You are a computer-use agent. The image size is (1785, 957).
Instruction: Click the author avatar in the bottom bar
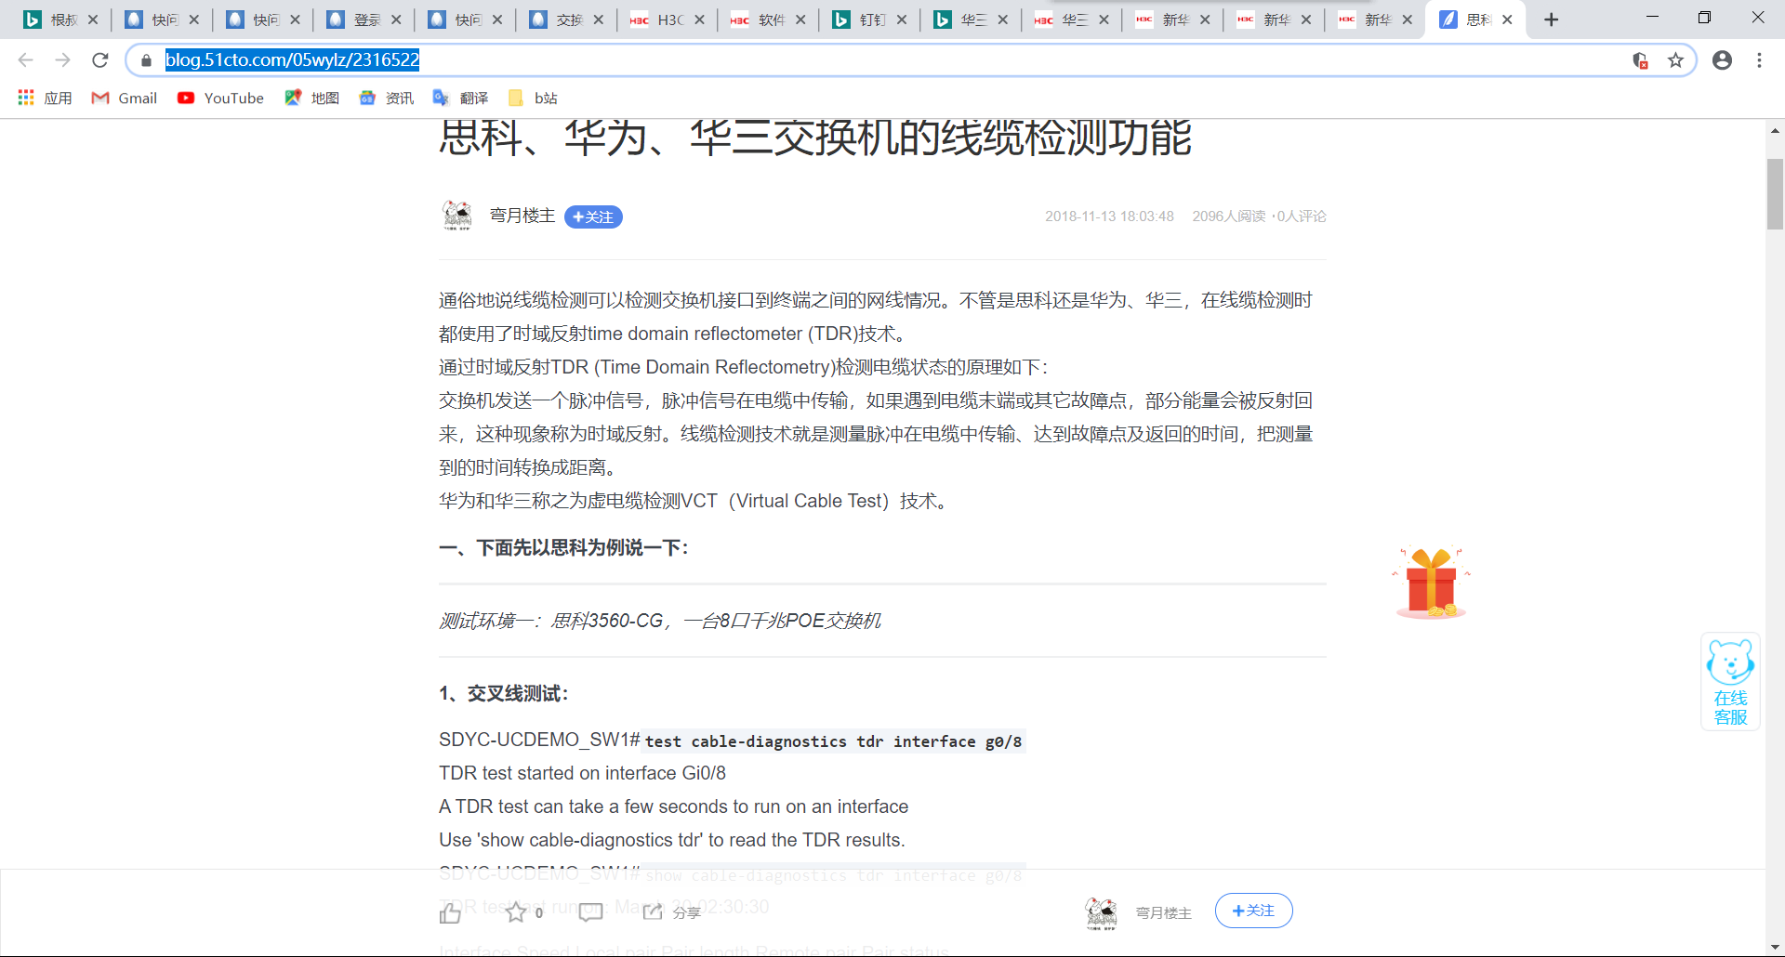pyautogui.click(x=1102, y=912)
